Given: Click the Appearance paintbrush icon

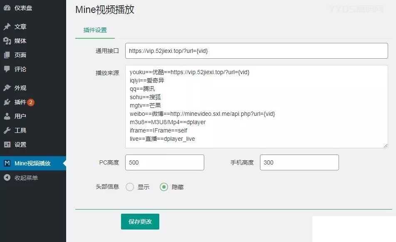Looking at the screenshot, I should 7,88.
